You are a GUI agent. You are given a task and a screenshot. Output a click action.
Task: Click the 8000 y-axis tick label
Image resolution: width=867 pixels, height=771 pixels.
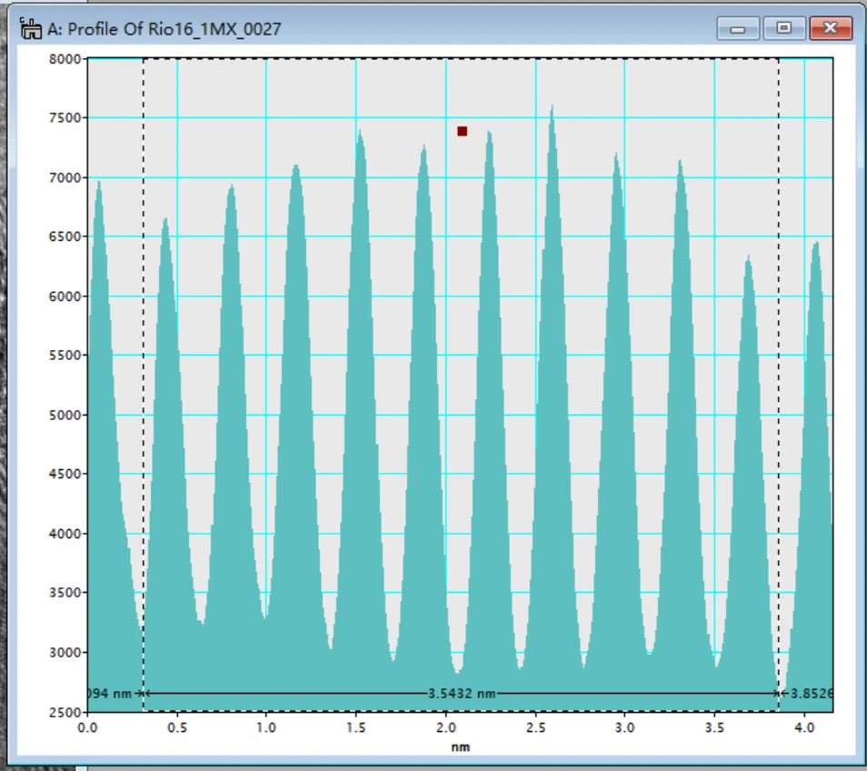(65, 58)
